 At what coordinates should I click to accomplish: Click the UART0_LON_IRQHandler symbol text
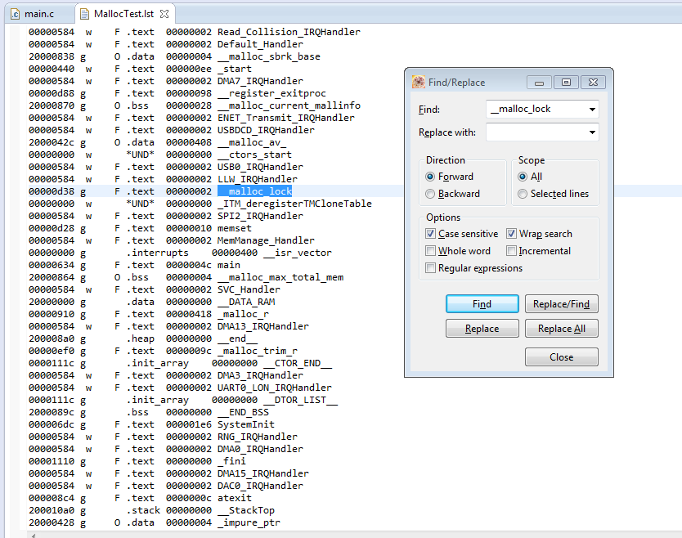click(x=275, y=388)
